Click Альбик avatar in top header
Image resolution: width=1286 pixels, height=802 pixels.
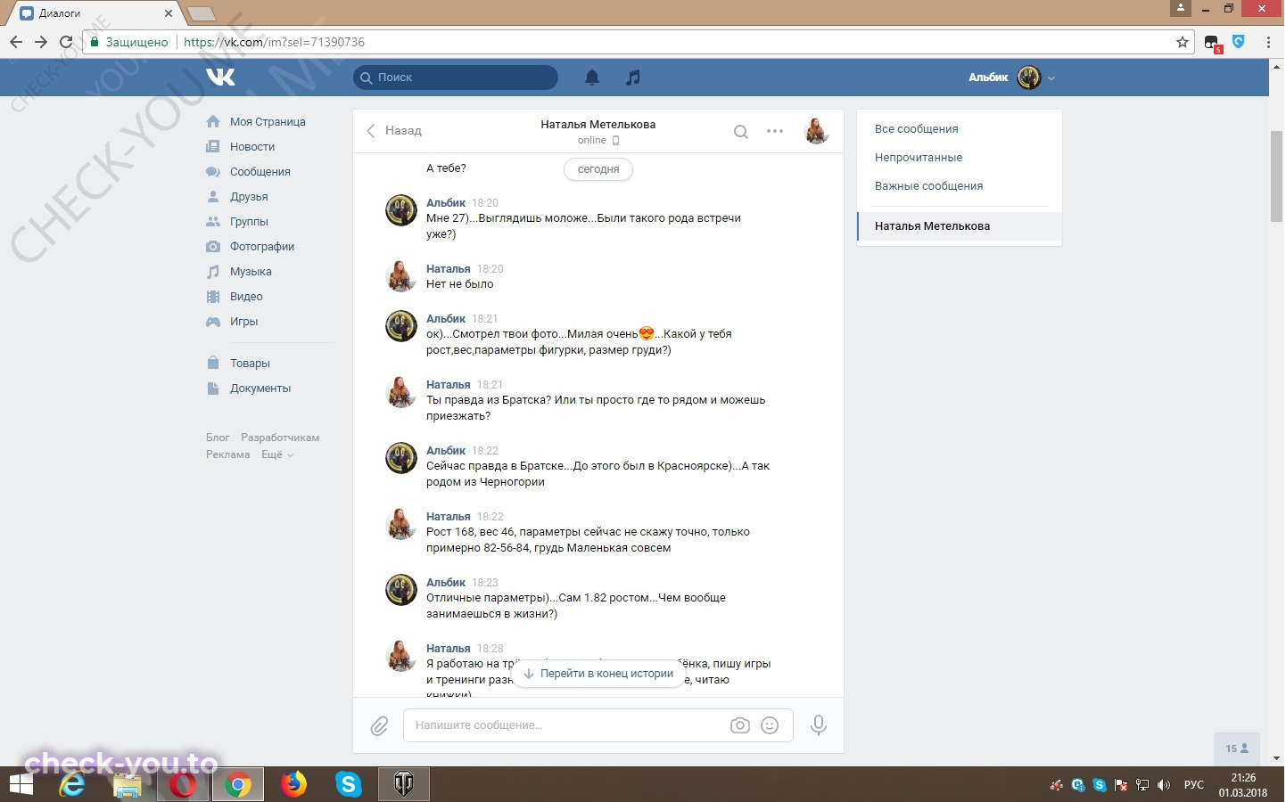pos(1029,78)
